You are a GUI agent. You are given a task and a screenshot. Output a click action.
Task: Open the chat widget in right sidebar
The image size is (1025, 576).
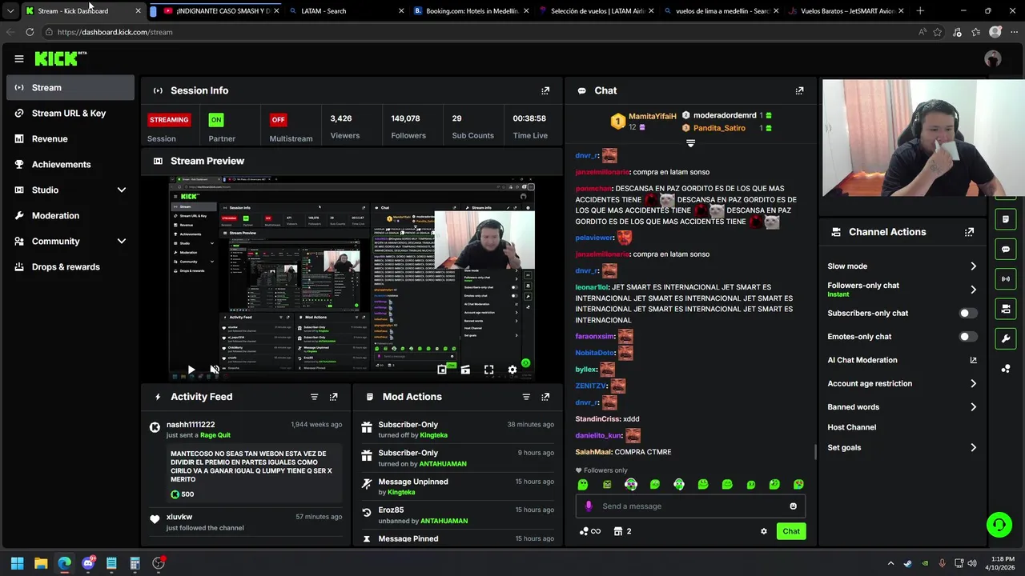1006,249
